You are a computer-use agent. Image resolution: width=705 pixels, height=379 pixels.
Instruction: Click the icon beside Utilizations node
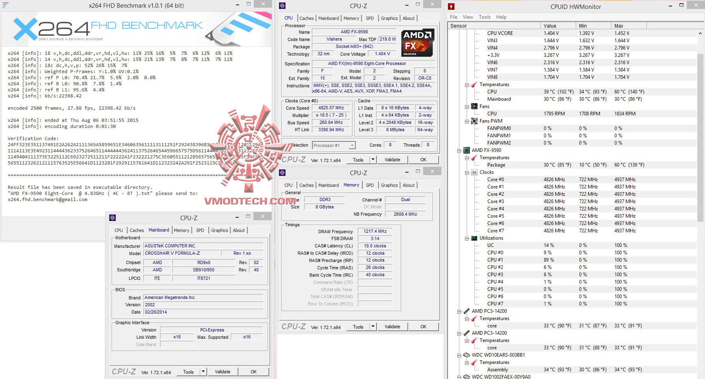(474, 238)
